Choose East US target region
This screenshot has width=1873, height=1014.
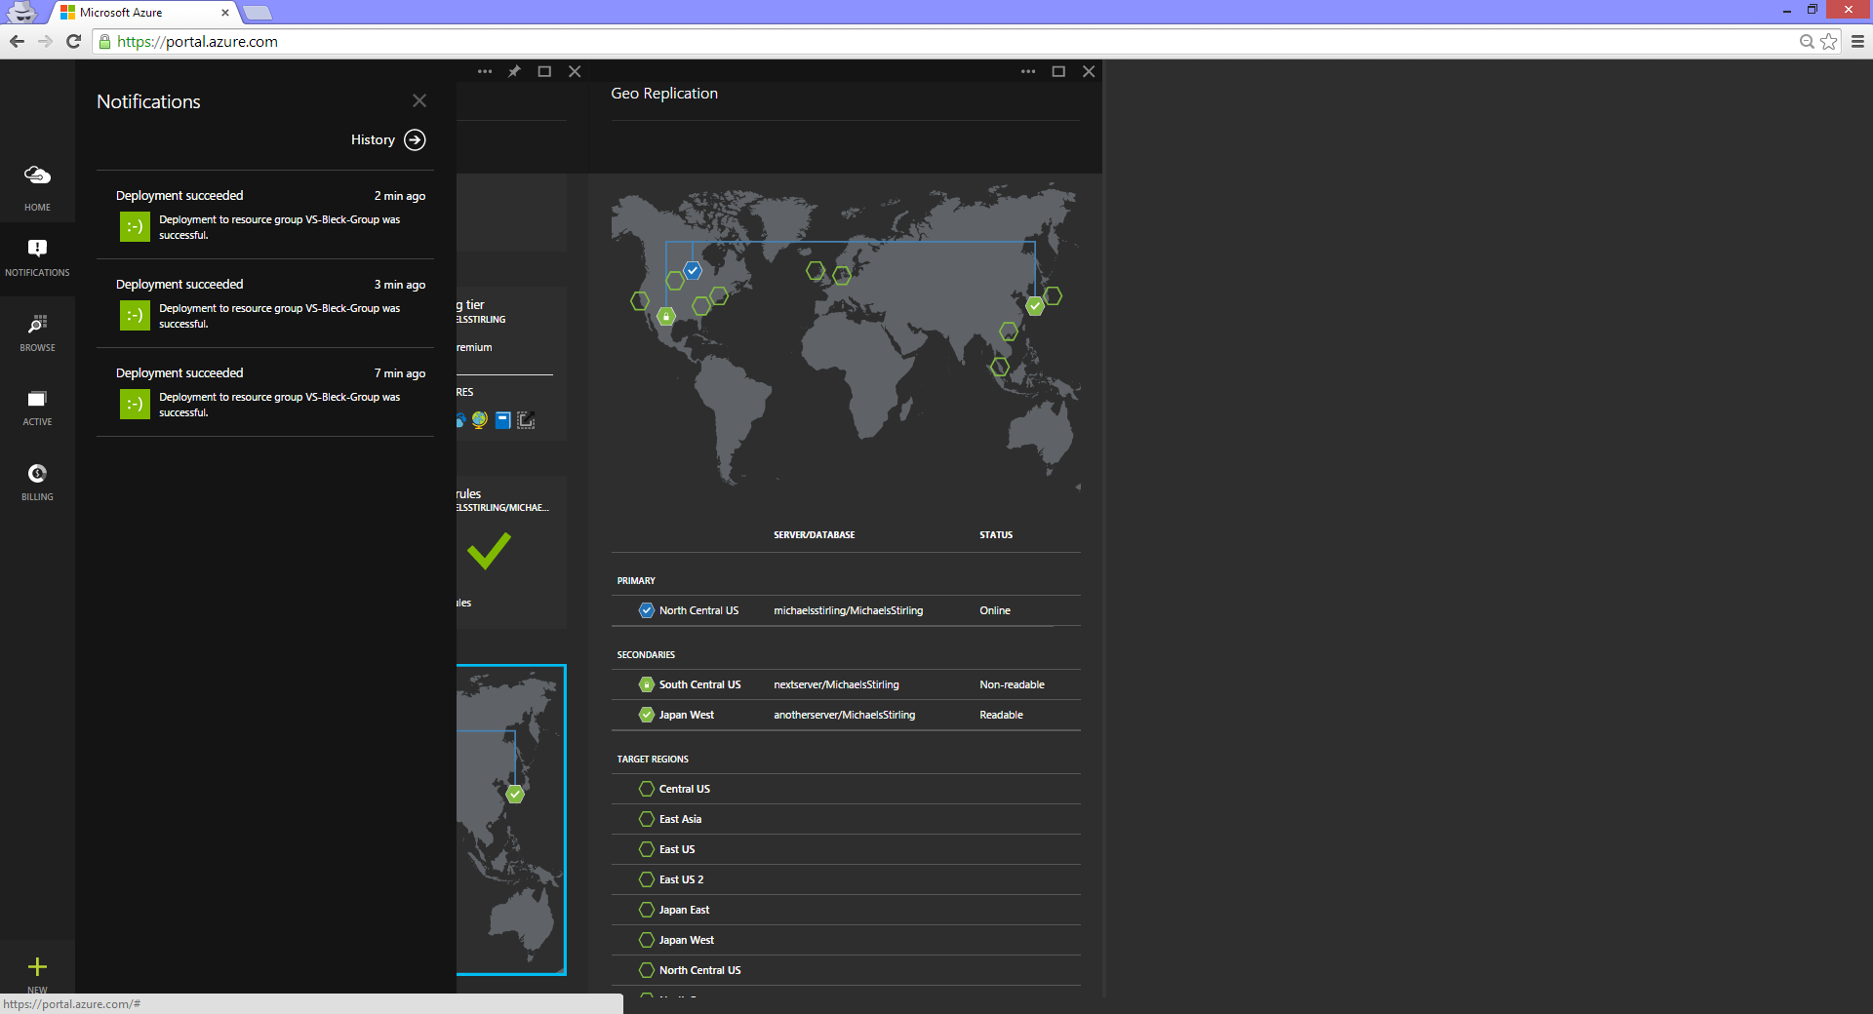[846, 849]
